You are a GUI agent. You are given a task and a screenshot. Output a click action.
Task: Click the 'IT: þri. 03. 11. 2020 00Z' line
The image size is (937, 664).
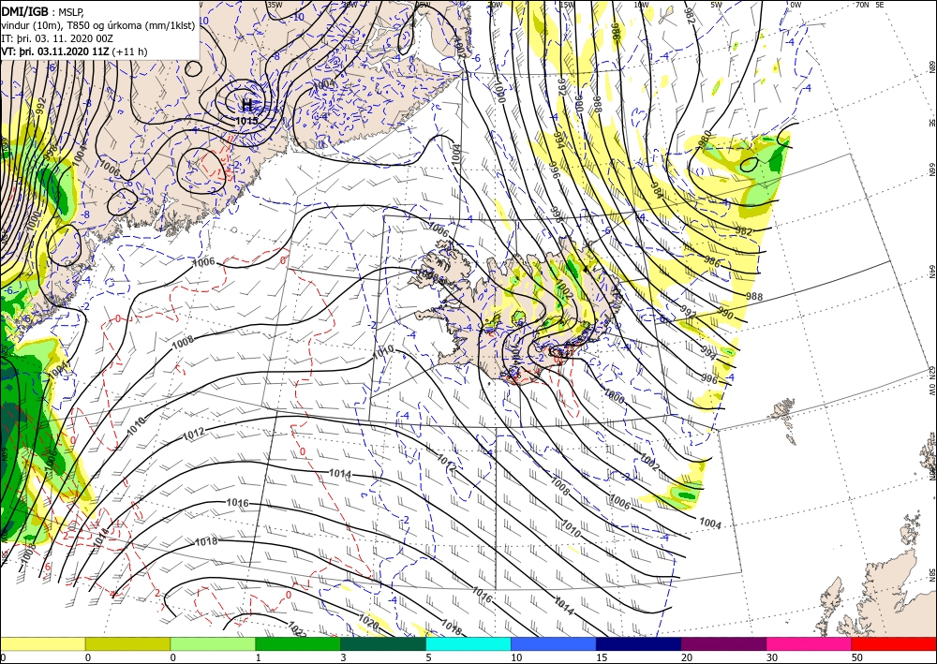coord(57,38)
